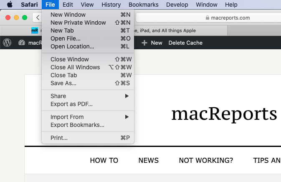This screenshot has width=281, height=182.
Task: Open the Bookmarks menu
Action: point(143,5)
